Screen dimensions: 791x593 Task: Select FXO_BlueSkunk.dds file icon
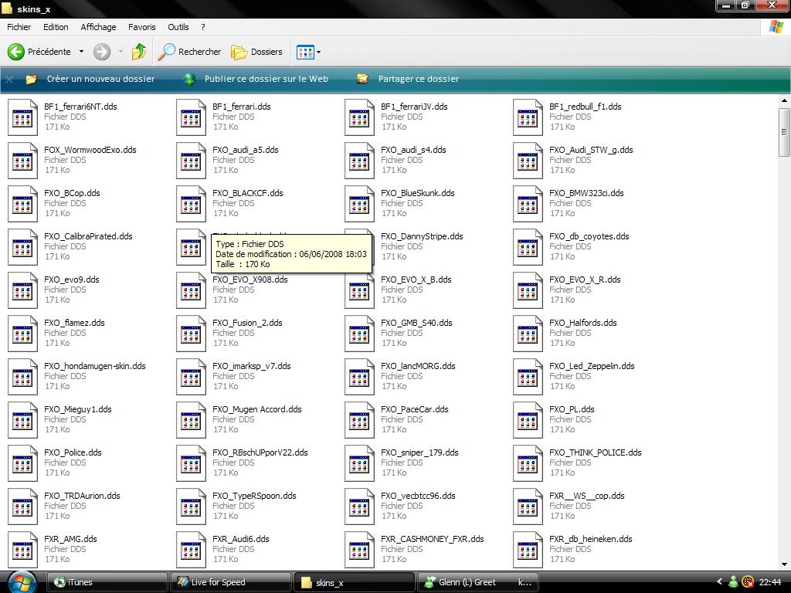coord(360,204)
